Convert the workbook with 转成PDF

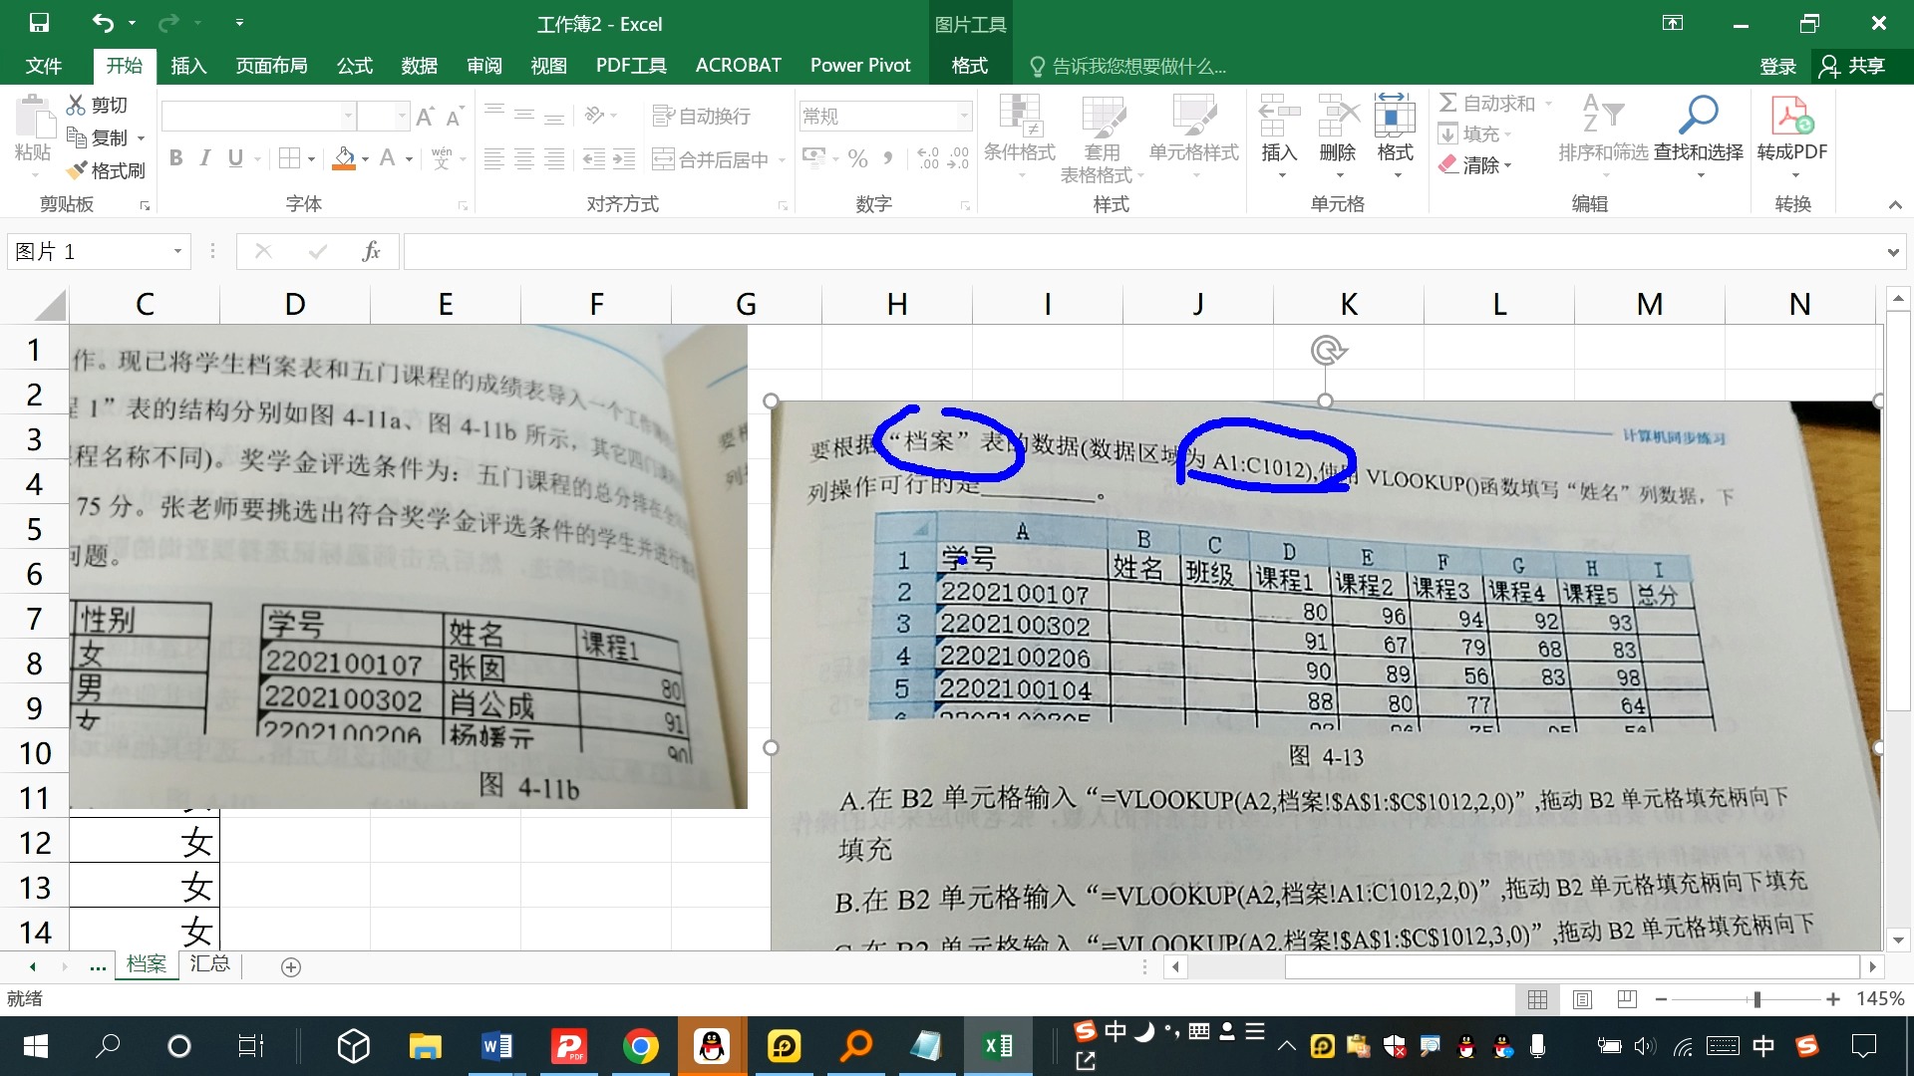pos(1791,130)
